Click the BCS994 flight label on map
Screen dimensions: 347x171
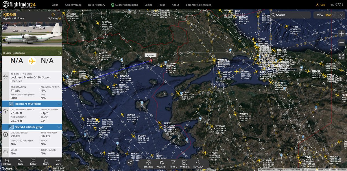[x=142, y=135]
